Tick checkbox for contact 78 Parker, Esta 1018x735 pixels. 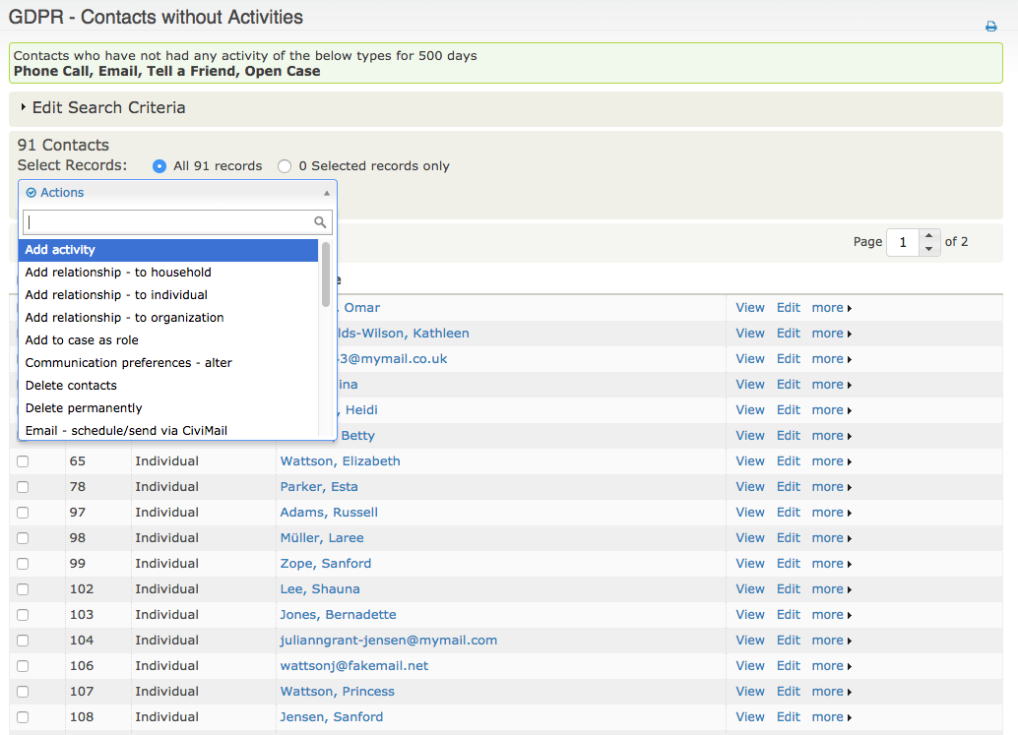point(23,486)
